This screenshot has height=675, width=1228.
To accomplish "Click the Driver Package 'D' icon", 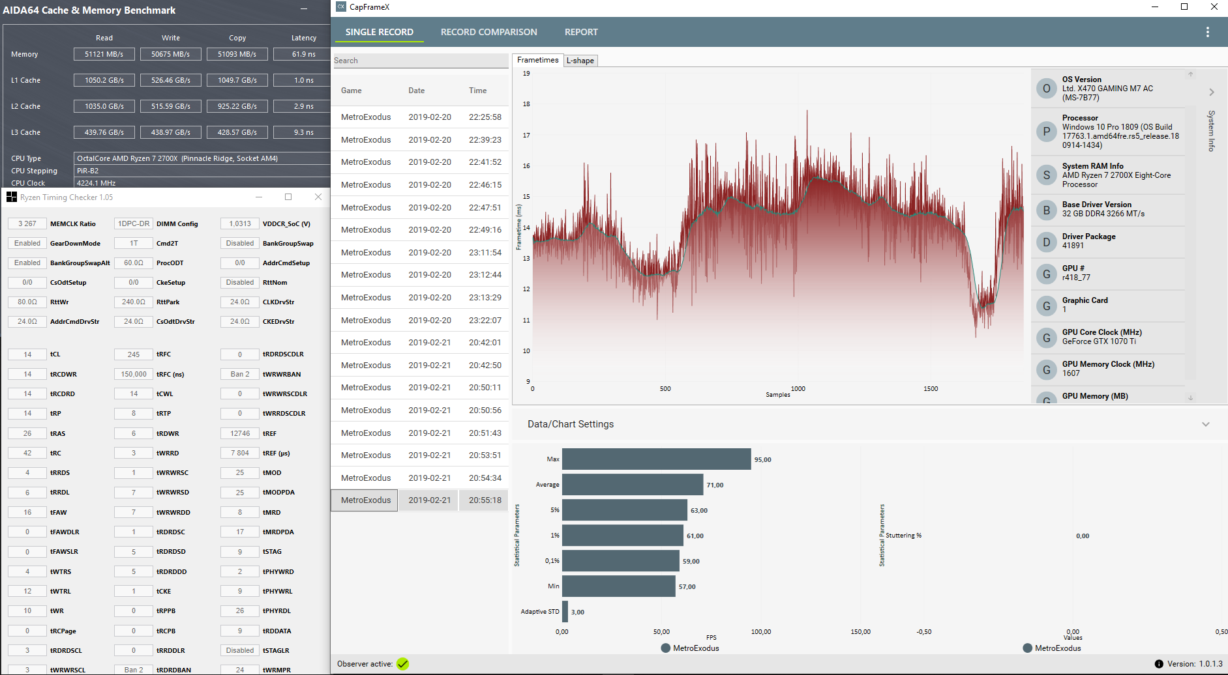I will [x=1046, y=242].
